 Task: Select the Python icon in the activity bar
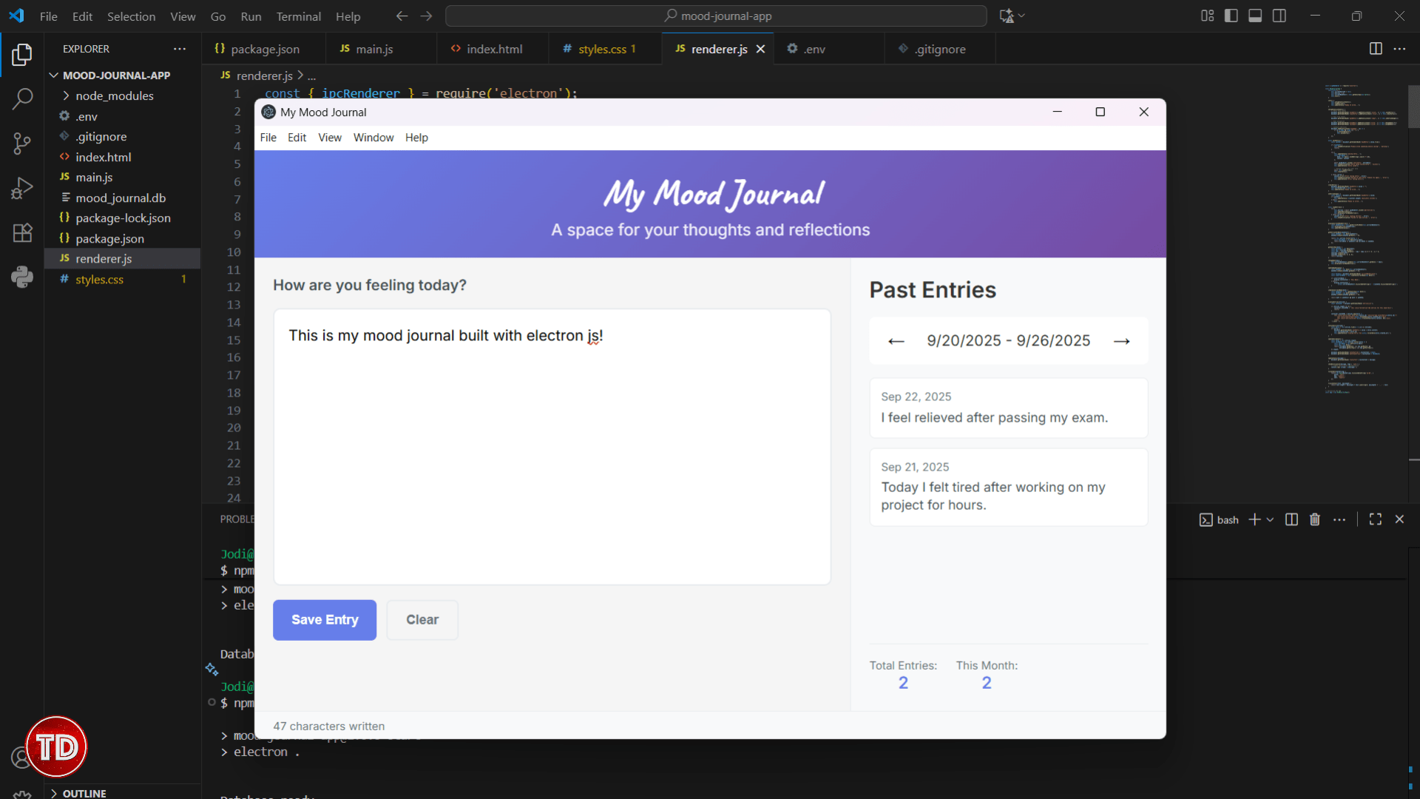(x=22, y=277)
